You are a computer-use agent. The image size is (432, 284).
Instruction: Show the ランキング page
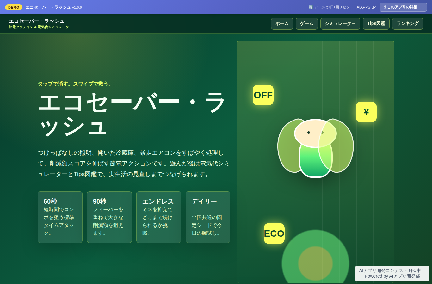click(408, 24)
